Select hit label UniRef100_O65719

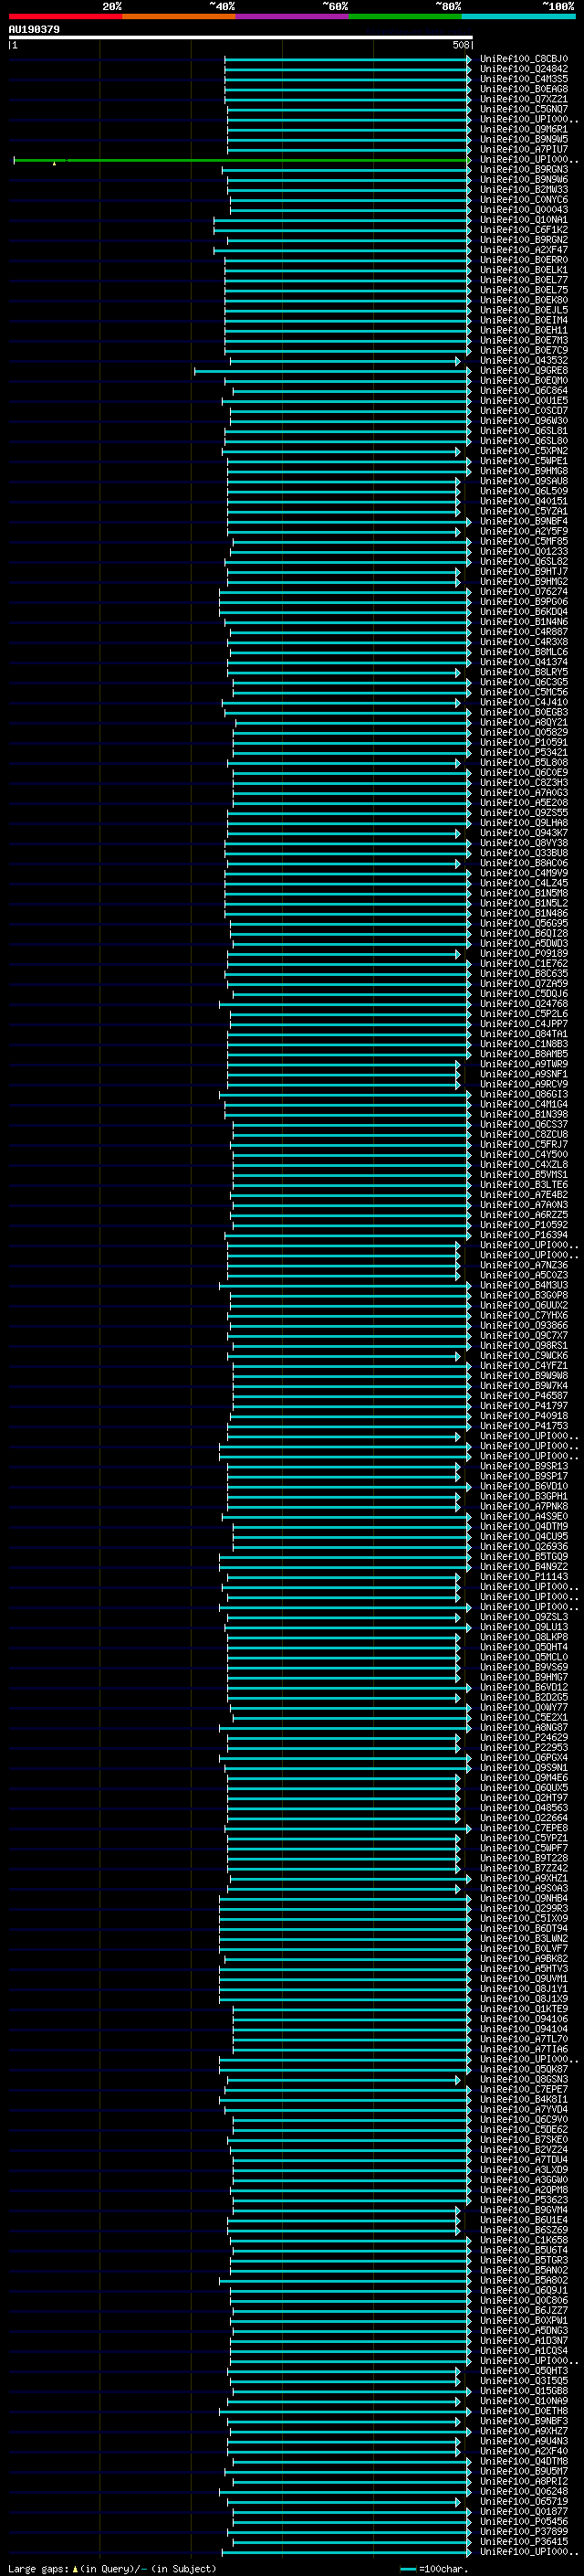[x=524, y=2502]
